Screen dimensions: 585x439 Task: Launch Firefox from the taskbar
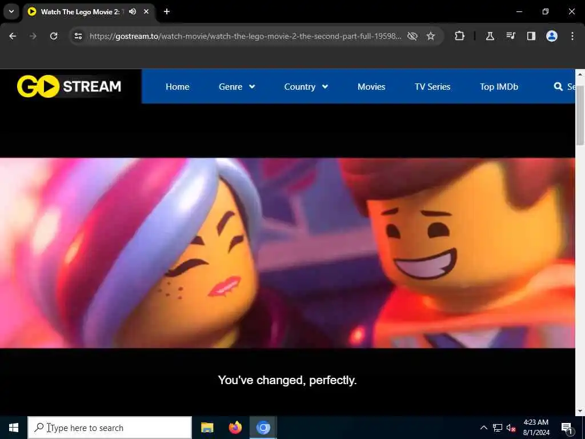pos(235,428)
